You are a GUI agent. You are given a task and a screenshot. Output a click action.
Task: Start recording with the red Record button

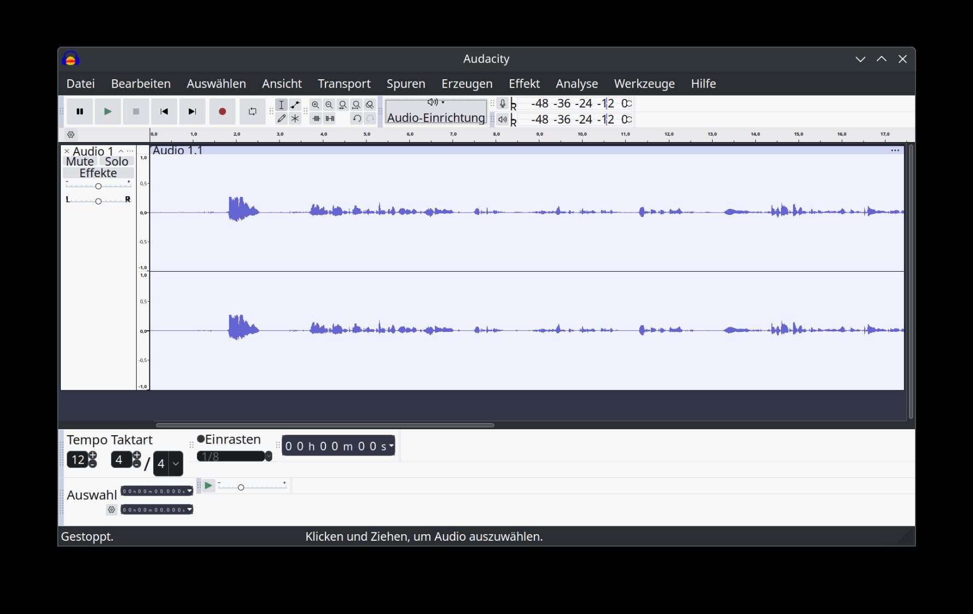[x=223, y=112]
